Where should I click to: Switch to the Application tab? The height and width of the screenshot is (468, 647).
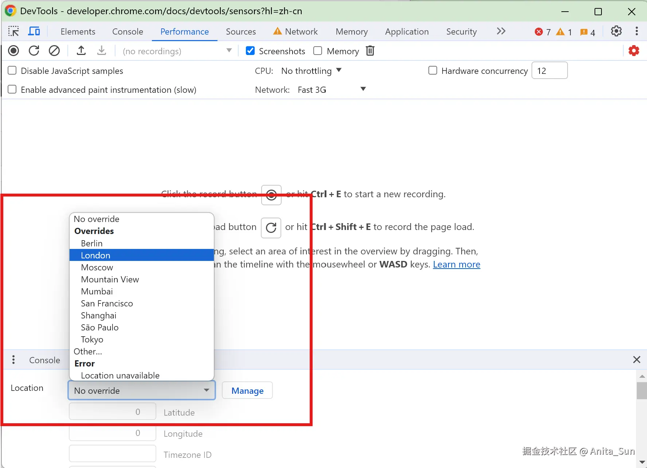tap(407, 32)
